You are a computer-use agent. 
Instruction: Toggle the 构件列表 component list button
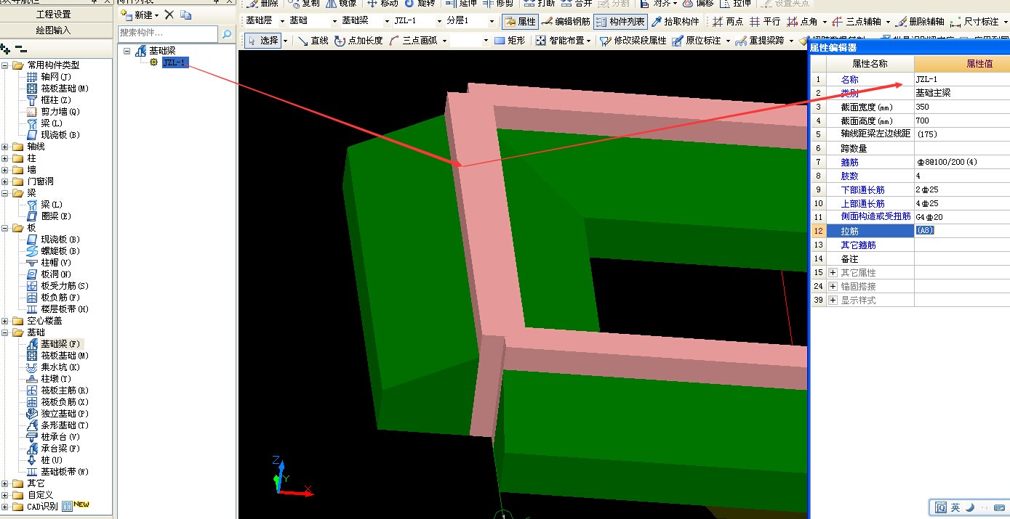pos(621,22)
